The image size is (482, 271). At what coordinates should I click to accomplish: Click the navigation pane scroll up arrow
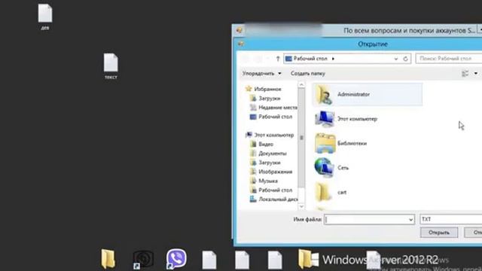(301, 85)
